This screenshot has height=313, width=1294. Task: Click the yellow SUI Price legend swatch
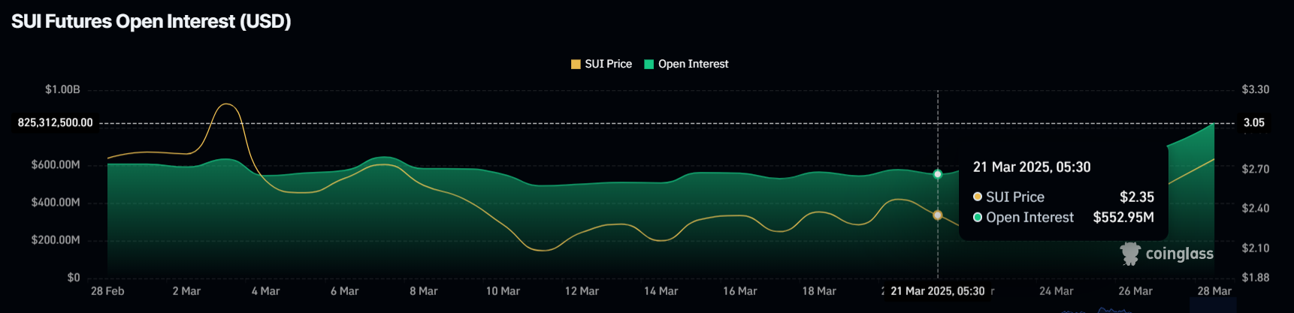[576, 64]
